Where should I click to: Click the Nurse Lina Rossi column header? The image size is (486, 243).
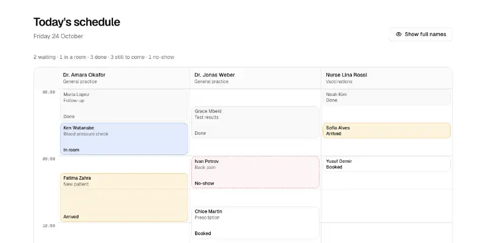(386, 78)
